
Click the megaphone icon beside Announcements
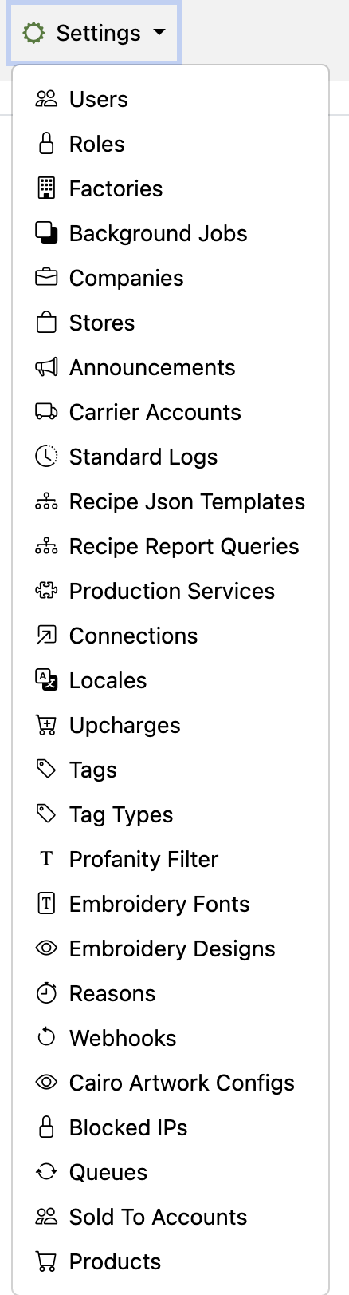tap(47, 367)
